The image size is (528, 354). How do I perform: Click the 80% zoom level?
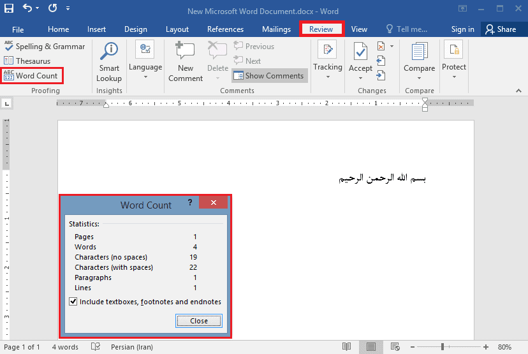(x=504, y=347)
